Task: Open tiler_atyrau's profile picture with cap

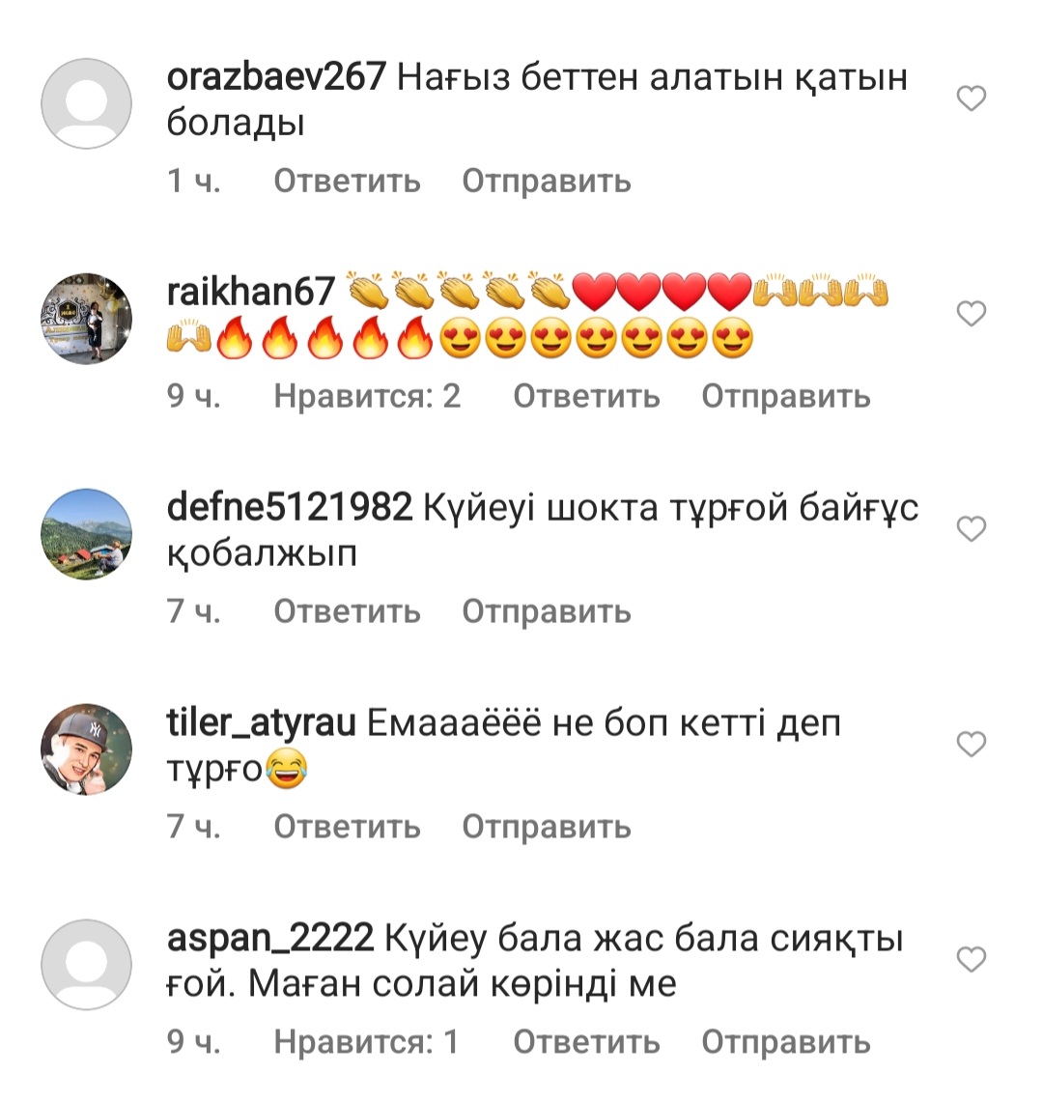Action: coord(86,749)
